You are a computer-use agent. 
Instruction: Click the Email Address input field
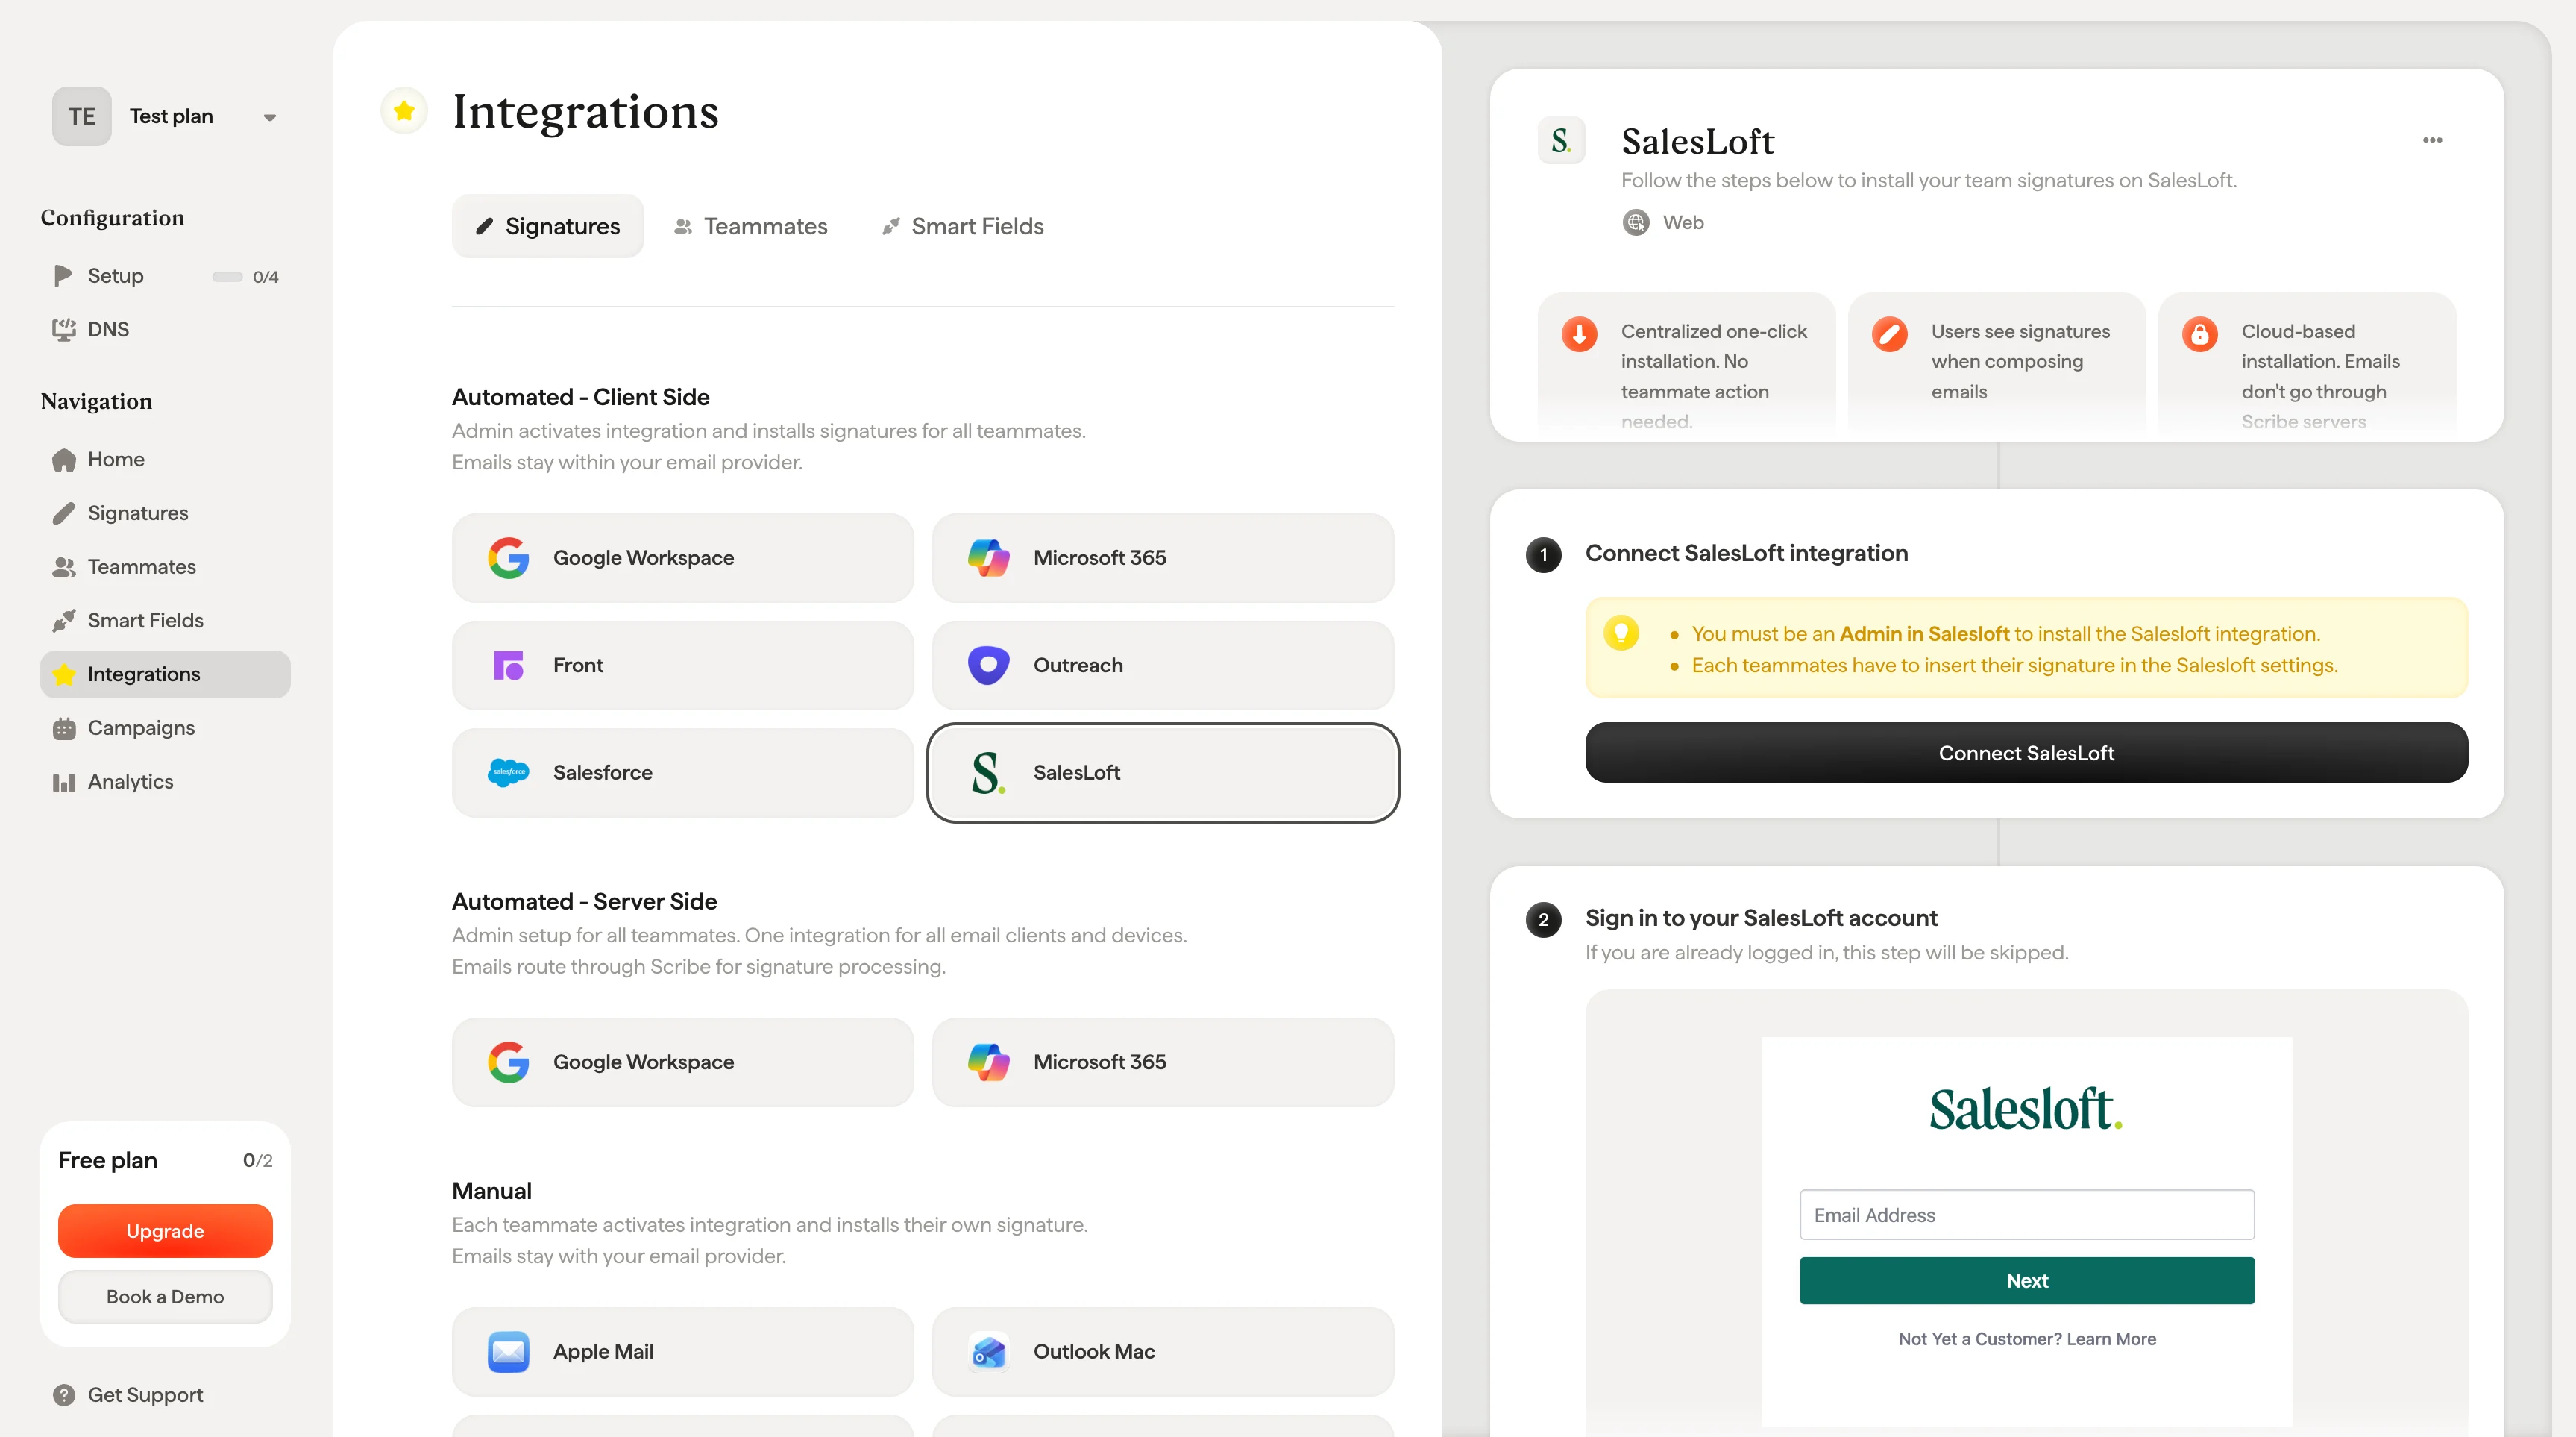point(2026,1215)
